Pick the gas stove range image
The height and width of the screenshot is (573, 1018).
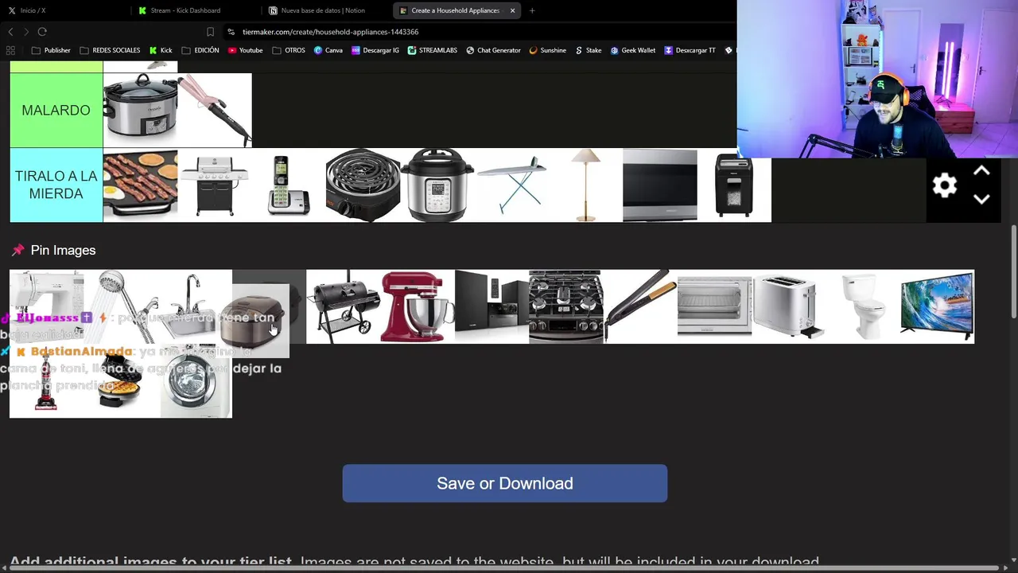pyautogui.click(x=565, y=306)
